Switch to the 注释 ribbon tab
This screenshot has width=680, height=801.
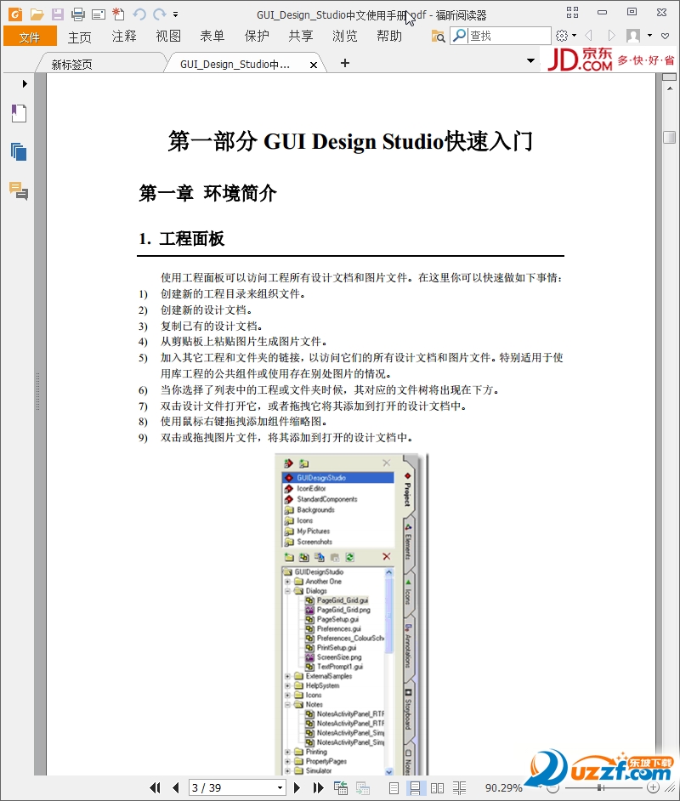124,37
